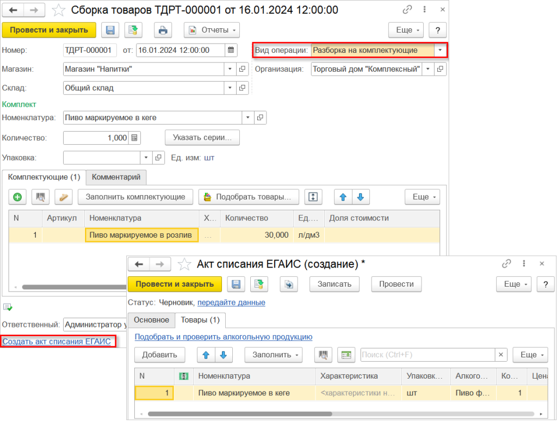This screenshot has height=421, width=557.
Task: Click the green add row icon
Action: click(x=17, y=197)
